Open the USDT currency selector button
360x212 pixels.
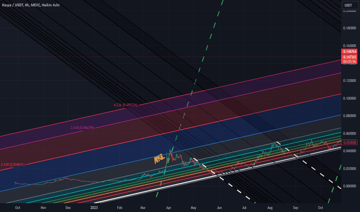pos(350,5)
